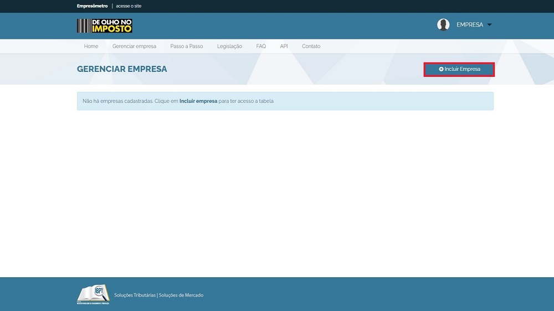
Task: Open the Contato navigation item
Action: click(x=311, y=46)
